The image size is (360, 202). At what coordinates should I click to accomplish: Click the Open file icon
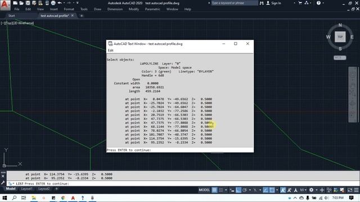[21, 3]
